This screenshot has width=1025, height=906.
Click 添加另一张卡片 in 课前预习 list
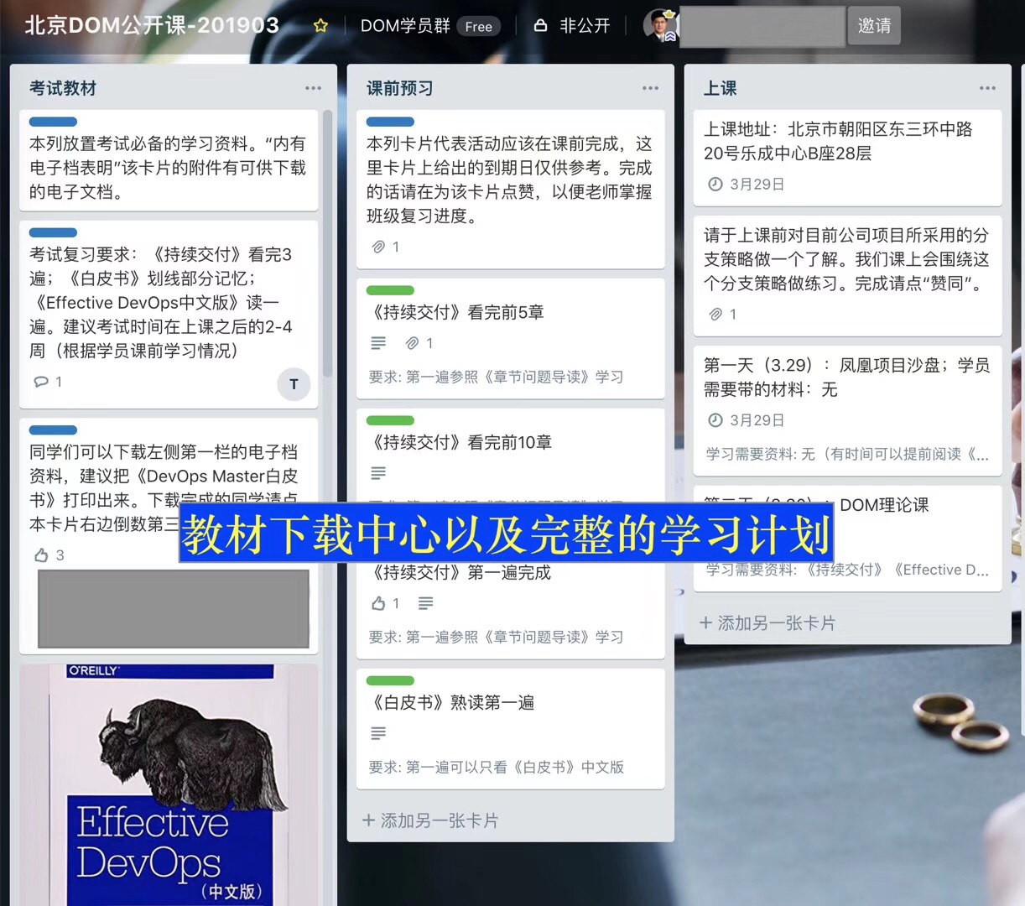pos(431,820)
